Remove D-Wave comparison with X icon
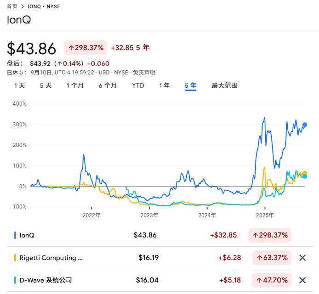This screenshot has height=294, width=319. coord(302,280)
